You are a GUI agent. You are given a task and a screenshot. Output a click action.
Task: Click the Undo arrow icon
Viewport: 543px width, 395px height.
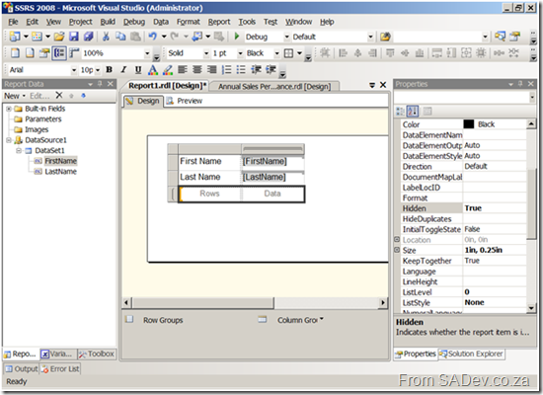coord(153,37)
